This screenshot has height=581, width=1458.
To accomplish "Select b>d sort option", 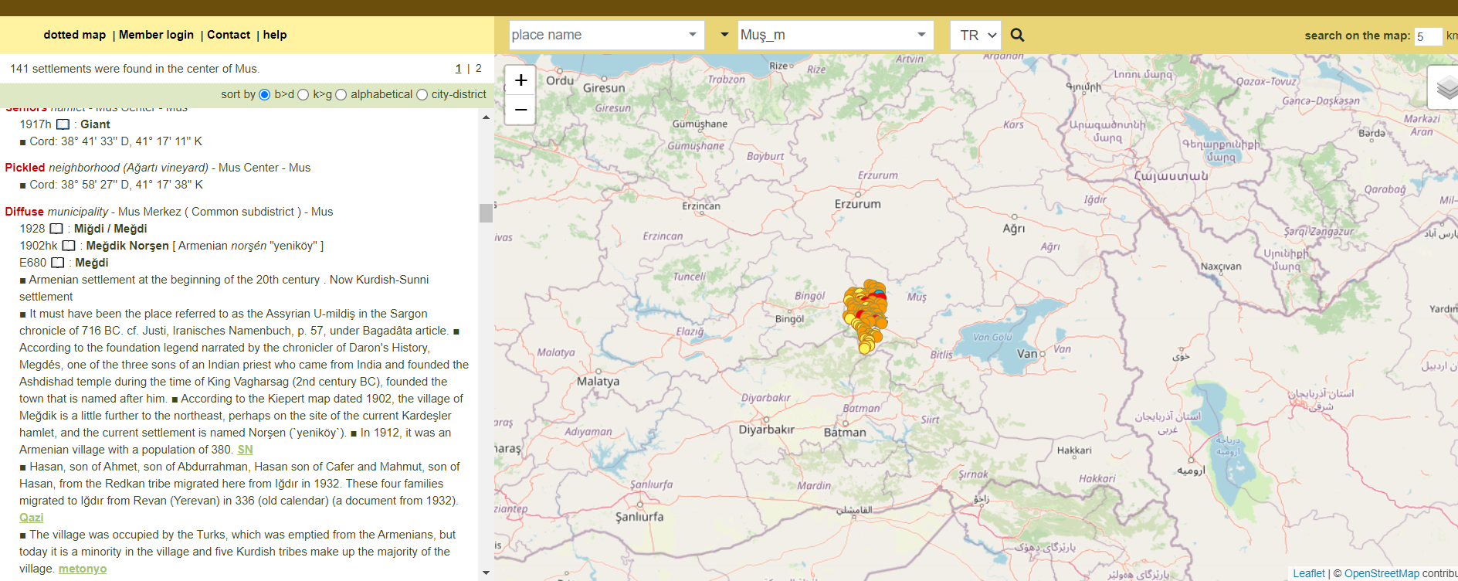I will click(x=265, y=94).
